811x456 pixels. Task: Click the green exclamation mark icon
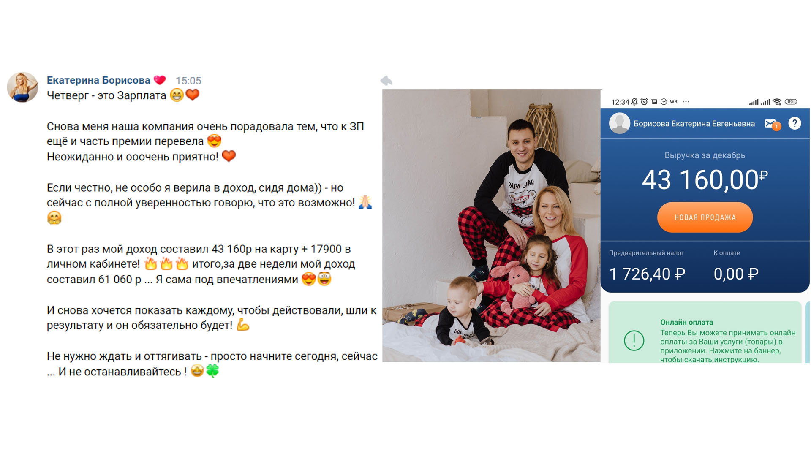(634, 340)
